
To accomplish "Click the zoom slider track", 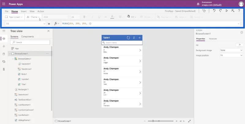I will [160, 121].
